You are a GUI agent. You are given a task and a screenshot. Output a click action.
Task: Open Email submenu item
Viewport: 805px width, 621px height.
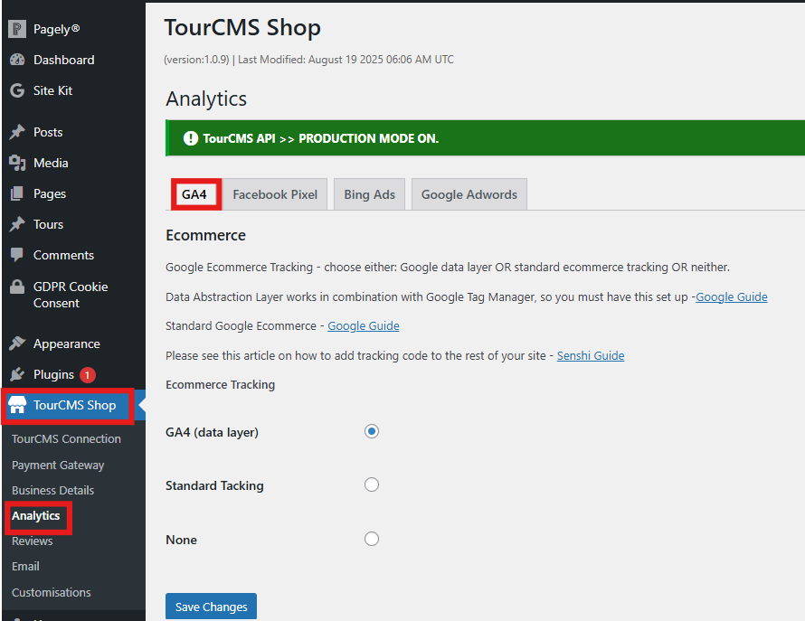[25, 566]
